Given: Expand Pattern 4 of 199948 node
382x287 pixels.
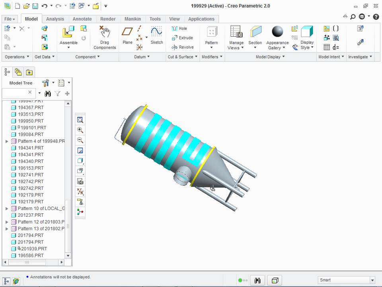Looking at the screenshot, I should pos(7,141).
